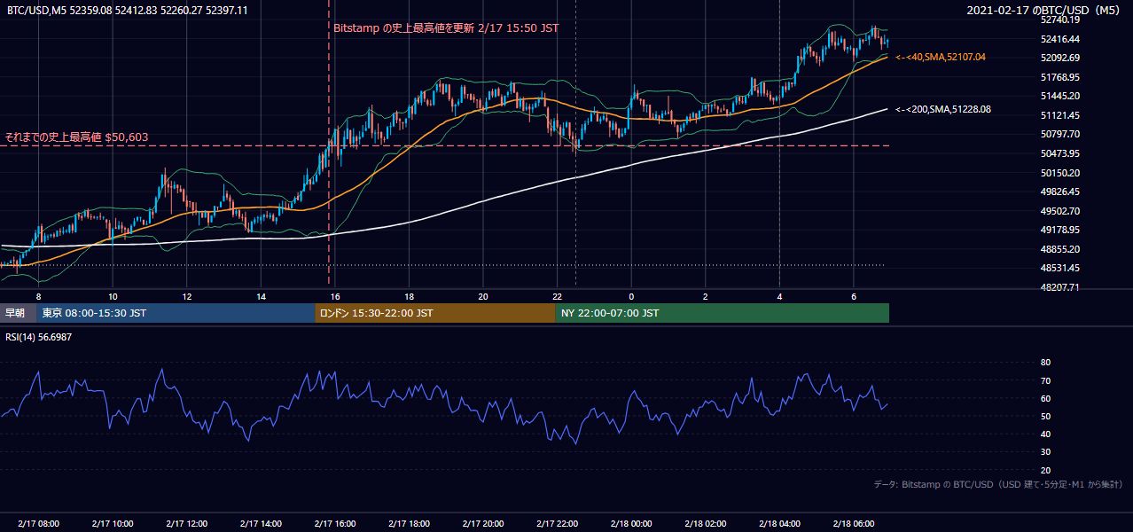
Task: Click hour tick 0 on price chart time axis
Action: pos(631,296)
